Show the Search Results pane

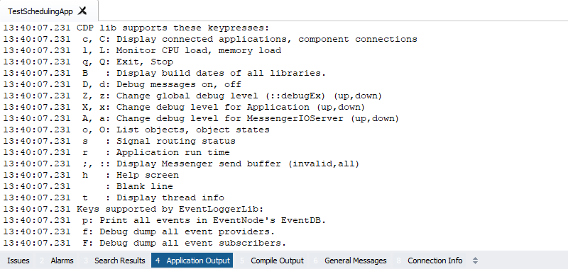click(114, 261)
